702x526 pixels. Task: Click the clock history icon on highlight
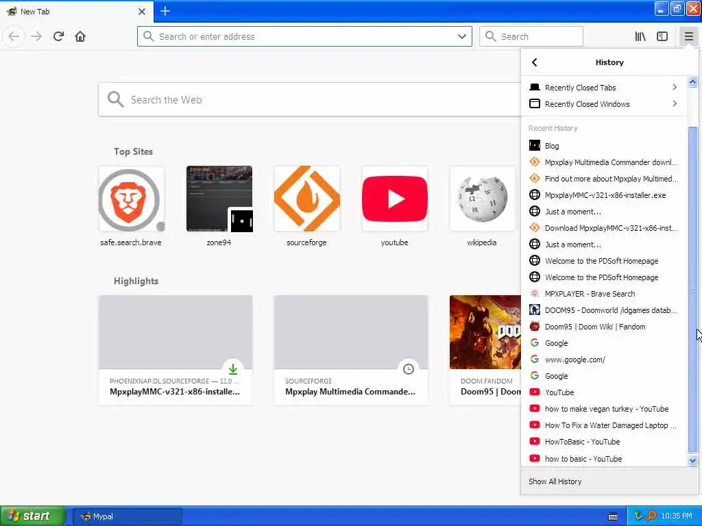(x=409, y=369)
